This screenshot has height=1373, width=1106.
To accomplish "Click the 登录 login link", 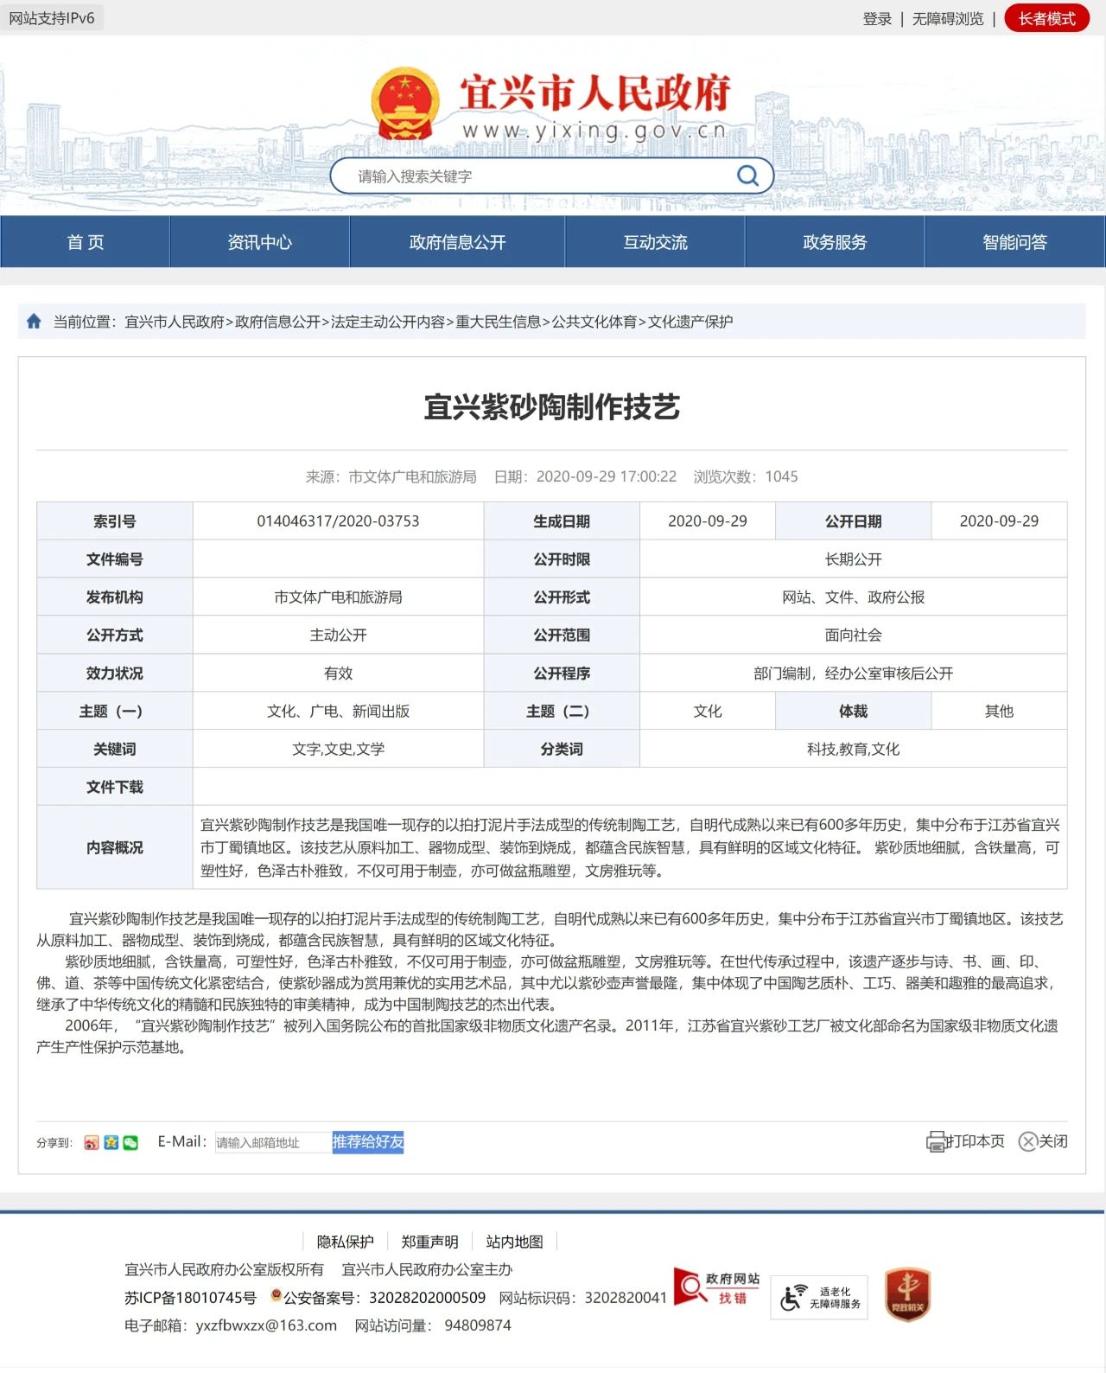I will tap(877, 19).
